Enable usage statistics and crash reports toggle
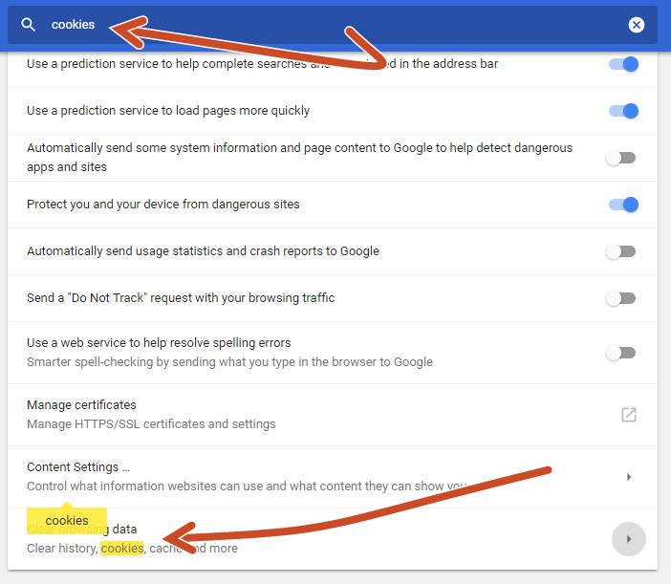The width and height of the screenshot is (671, 584). pos(621,251)
